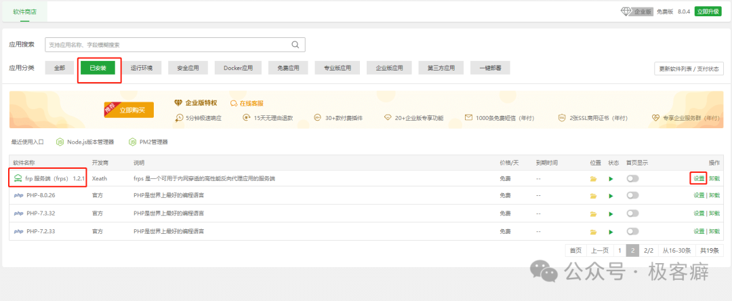732x301 pixels.
Task: Open folder location for frp 服务端 row
Action: coord(593,178)
